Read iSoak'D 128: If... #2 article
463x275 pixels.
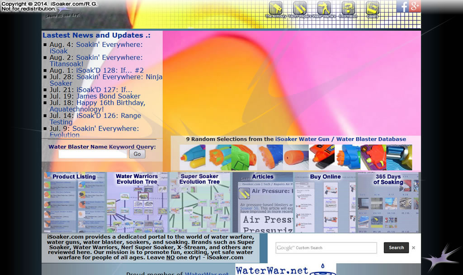pyautogui.click(x=110, y=71)
